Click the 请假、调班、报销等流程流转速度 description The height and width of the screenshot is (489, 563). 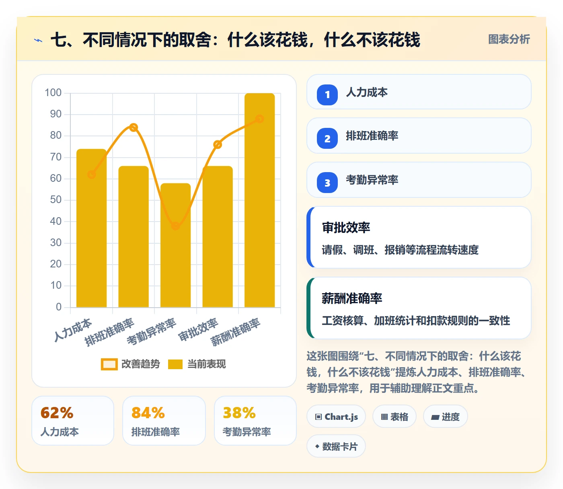tap(400, 250)
